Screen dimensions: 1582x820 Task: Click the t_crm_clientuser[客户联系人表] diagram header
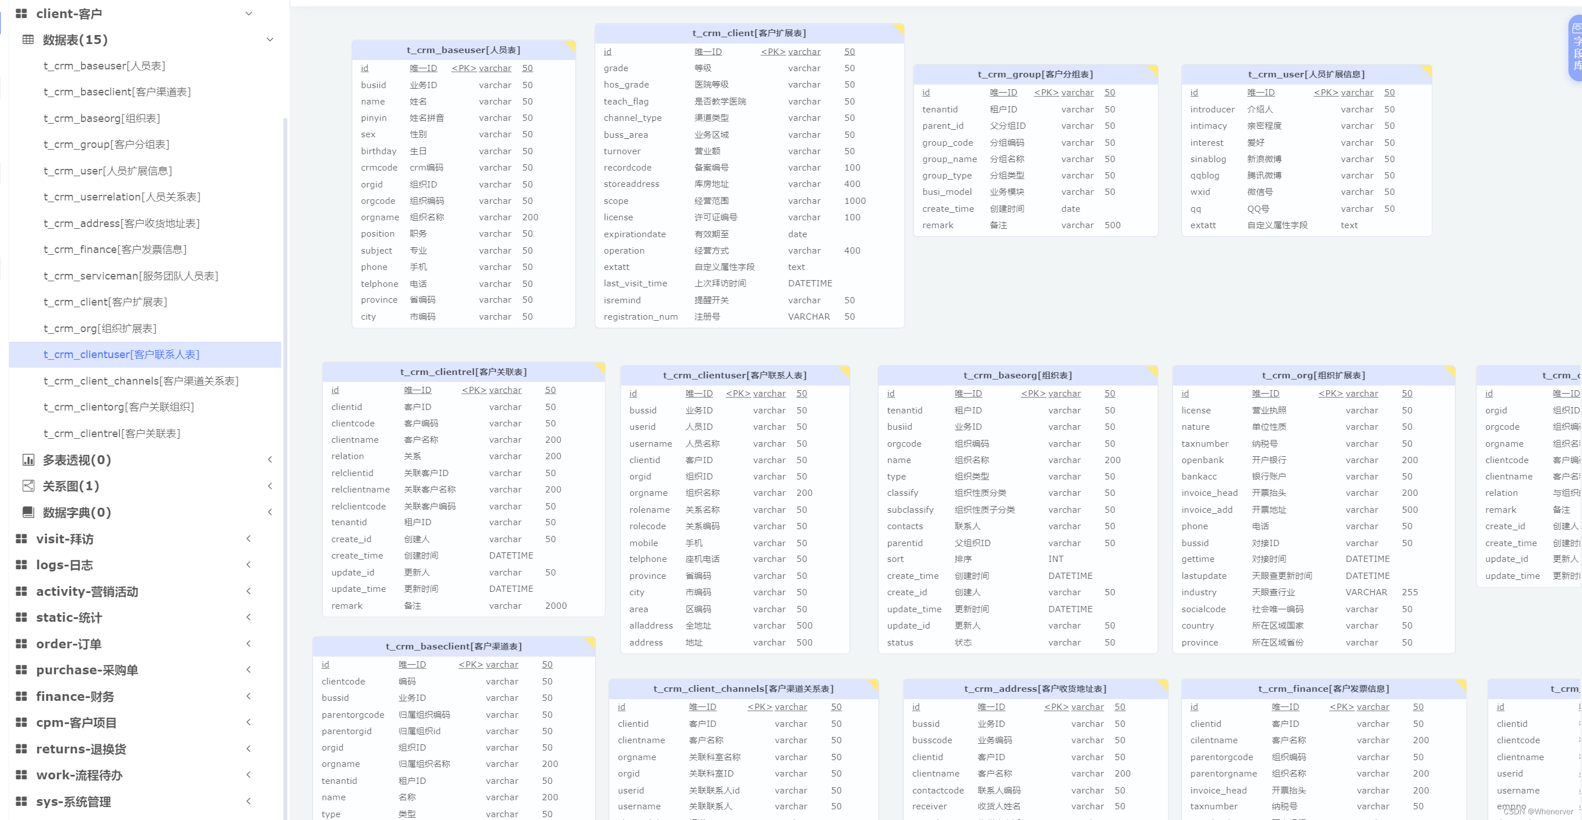735,376
